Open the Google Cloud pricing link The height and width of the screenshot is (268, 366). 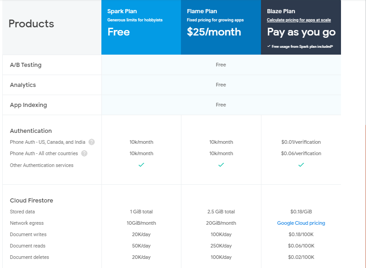[x=301, y=223]
